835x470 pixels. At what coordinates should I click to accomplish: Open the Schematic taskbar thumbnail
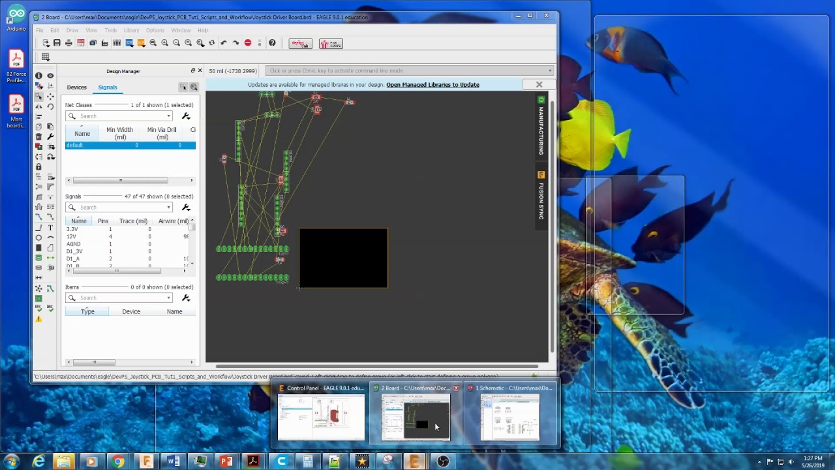[510, 413]
